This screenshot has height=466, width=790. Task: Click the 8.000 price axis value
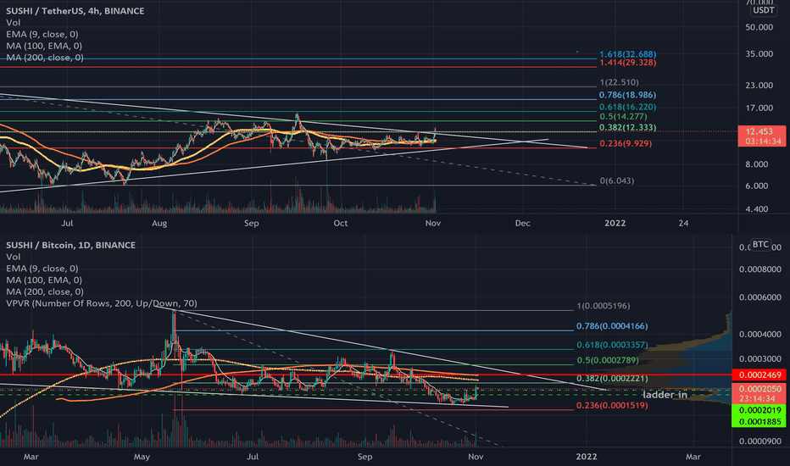tap(757, 164)
